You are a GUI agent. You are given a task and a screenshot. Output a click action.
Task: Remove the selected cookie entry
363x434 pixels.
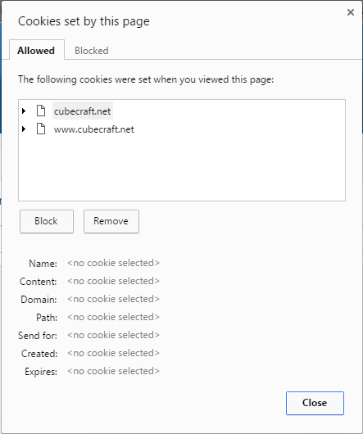pyautogui.click(x=111, y=221)
